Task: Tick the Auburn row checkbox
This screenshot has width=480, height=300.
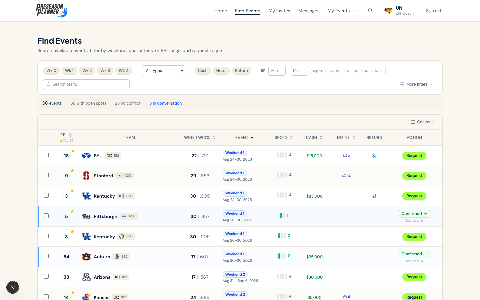Action: [x=46, y=256]
